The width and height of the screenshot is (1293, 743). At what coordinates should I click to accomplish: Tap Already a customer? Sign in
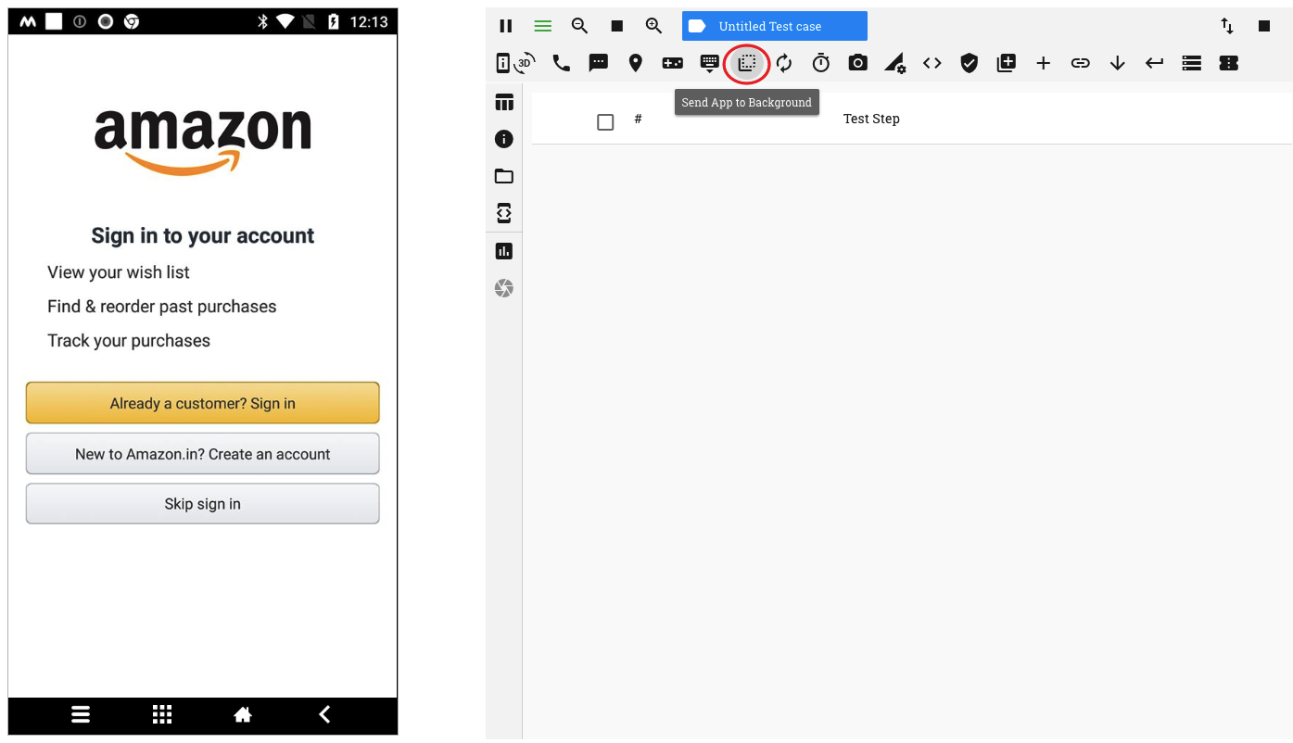coord(202,403)
